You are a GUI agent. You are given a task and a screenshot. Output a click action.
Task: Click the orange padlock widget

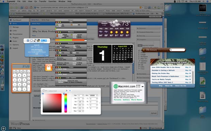coord(49,67)
